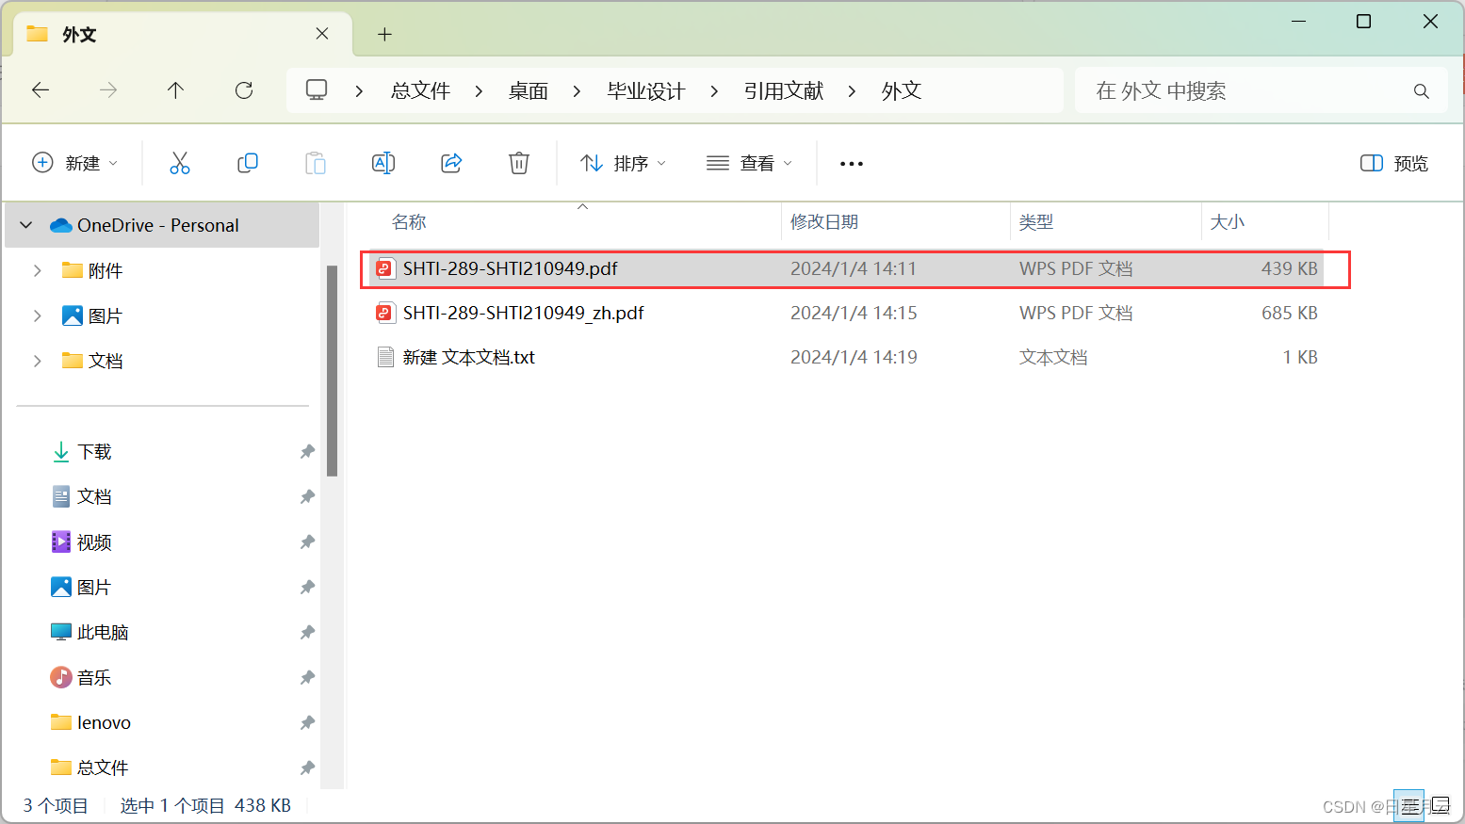1465x824 pixels.
Task: Click the Paste clipboard icon
Action: pyautogui.click(x=316, y=163)
